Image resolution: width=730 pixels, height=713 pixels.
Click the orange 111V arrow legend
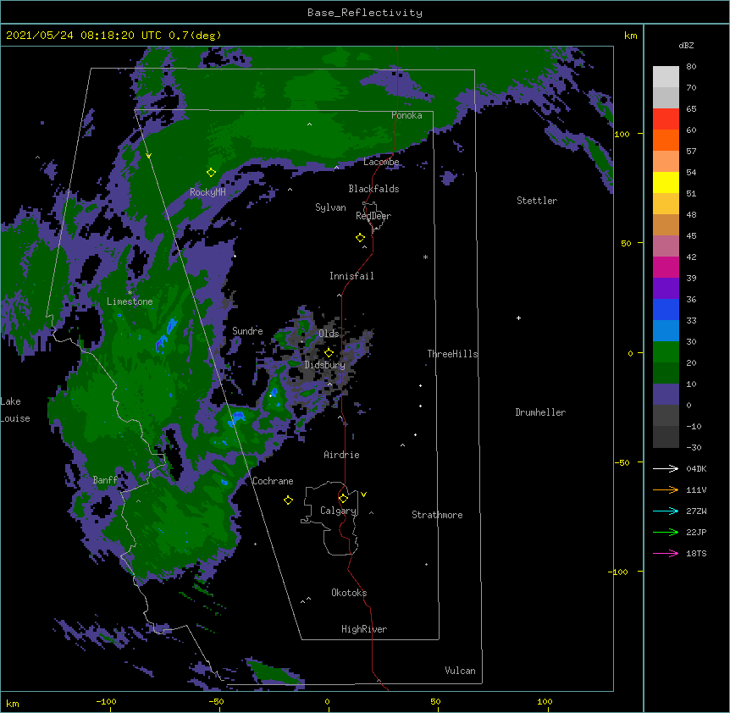point(666,489)
